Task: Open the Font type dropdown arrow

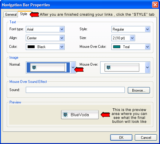Action: coord(62,29)
